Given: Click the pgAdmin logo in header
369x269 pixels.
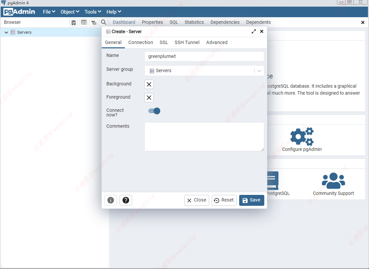Looking at the screenshot, I should pos(19,12).
